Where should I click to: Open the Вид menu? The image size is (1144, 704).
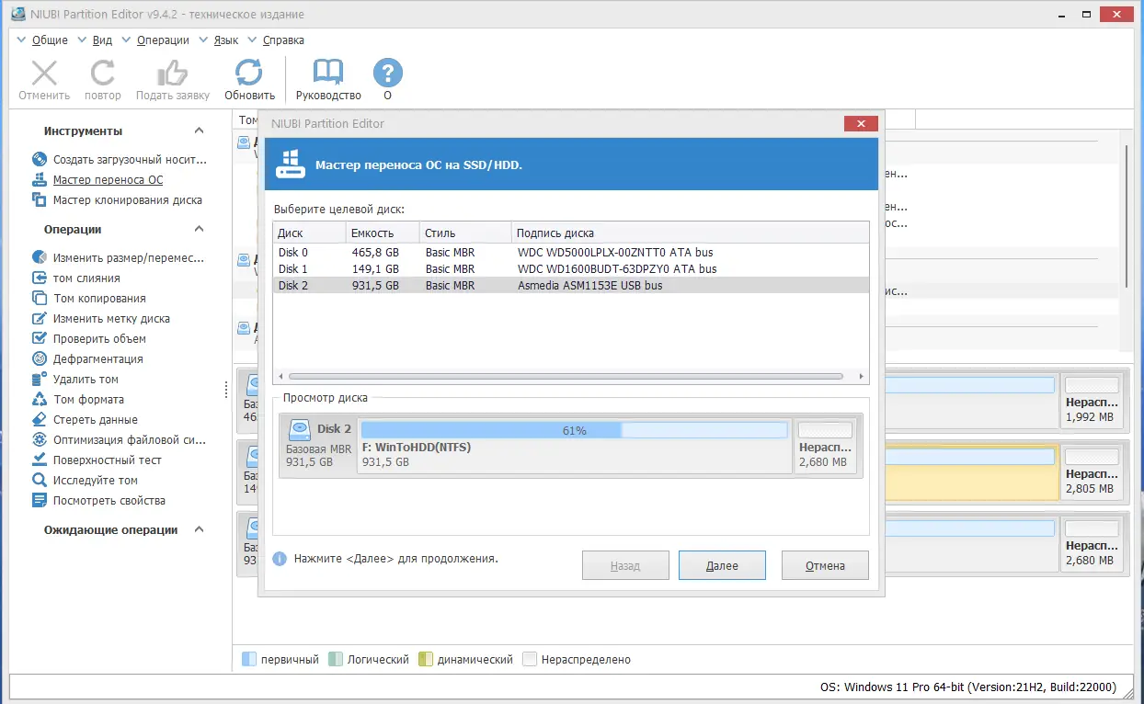(x=102, y=40)
